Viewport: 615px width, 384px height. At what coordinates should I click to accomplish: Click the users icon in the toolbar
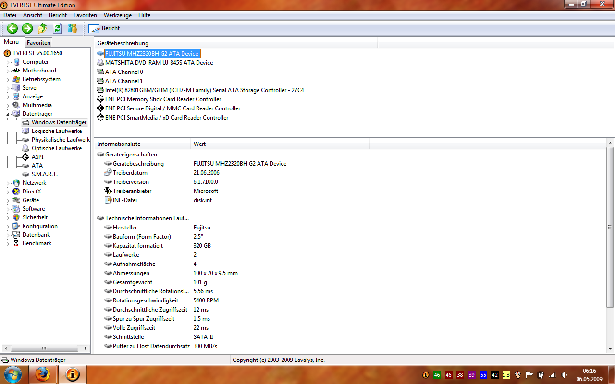pos(73,28)
